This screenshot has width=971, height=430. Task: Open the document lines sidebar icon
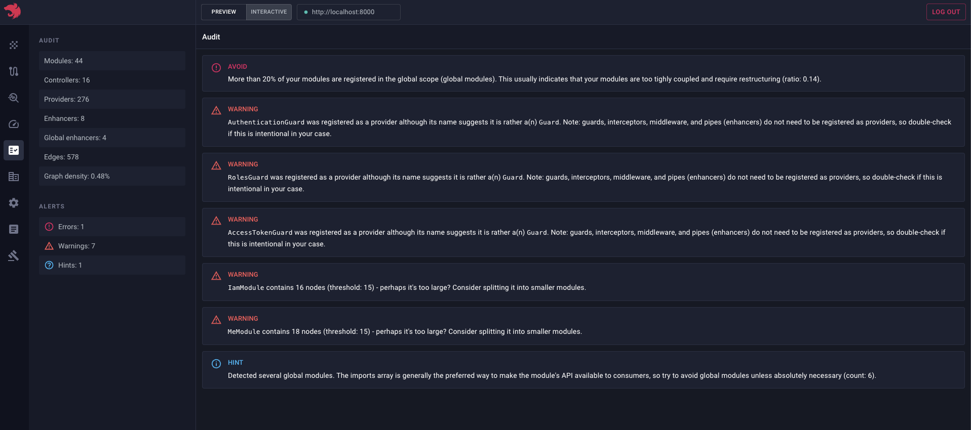tap(14, 229)
